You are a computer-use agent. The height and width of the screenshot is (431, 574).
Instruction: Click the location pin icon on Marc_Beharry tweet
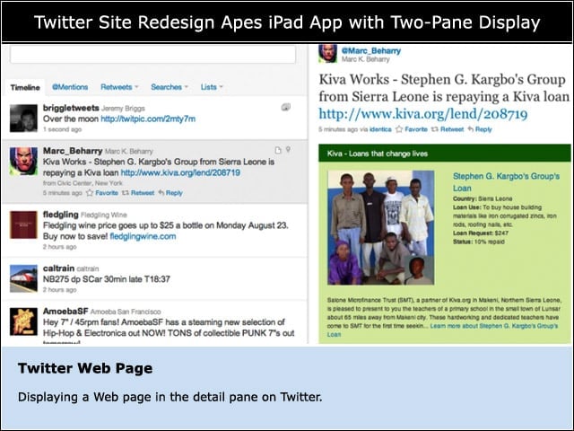288,150
